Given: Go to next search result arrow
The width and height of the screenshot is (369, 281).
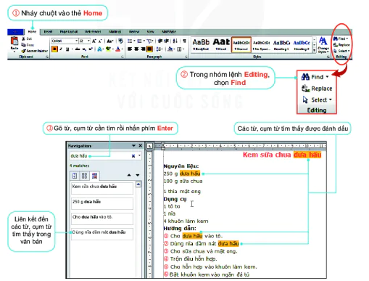Looking at the screenshot, I should [x=138, y=175].
